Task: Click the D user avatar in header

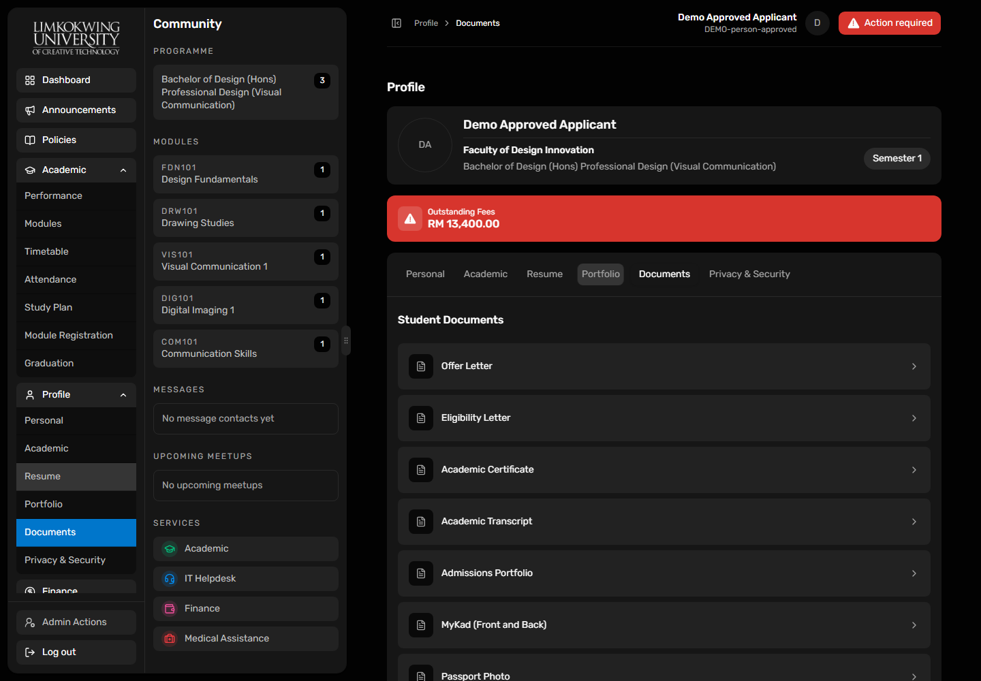Action: (817, 23)
